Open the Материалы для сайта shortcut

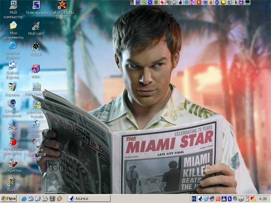(x=13, y=142)
